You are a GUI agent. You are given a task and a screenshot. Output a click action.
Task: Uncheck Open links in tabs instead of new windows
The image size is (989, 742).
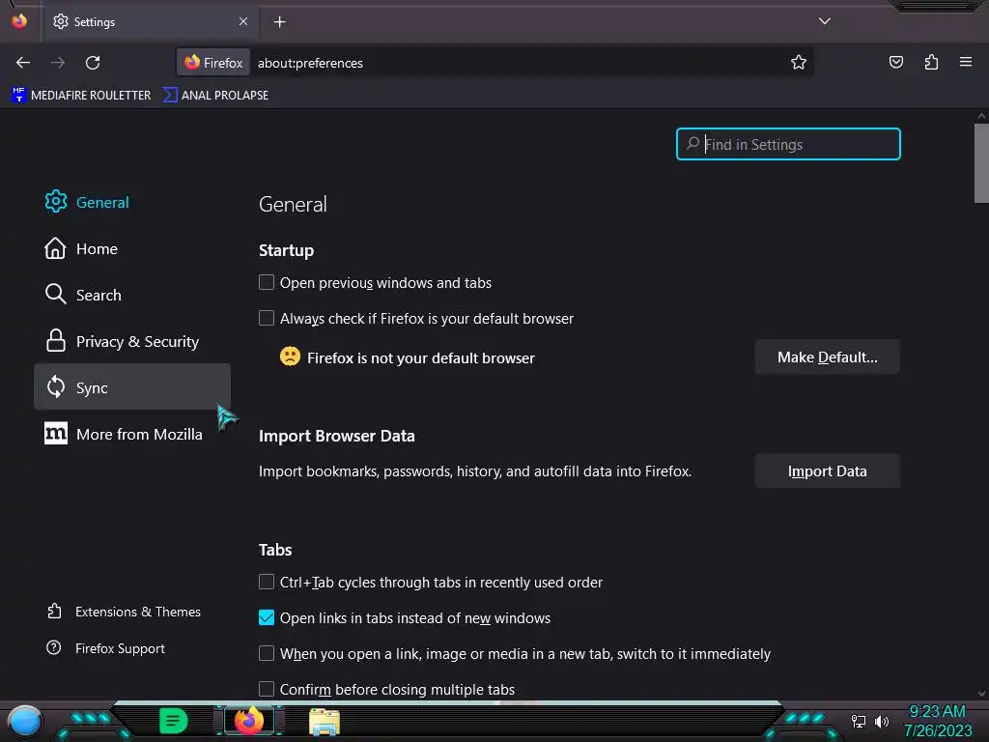[267, 617]
